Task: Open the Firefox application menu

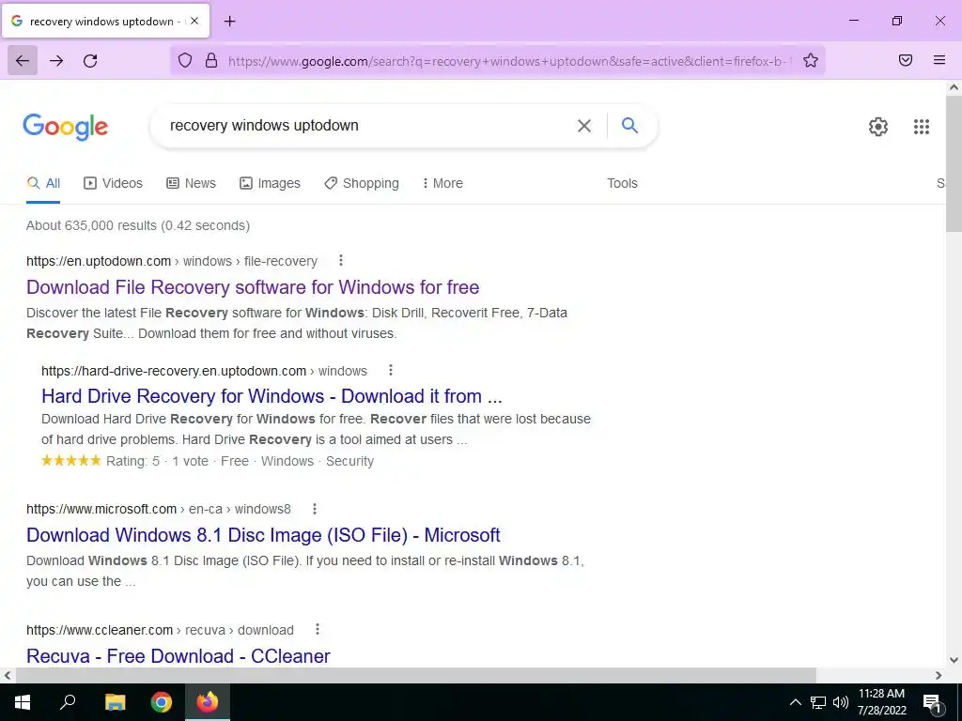Action: tap(939, 60)
